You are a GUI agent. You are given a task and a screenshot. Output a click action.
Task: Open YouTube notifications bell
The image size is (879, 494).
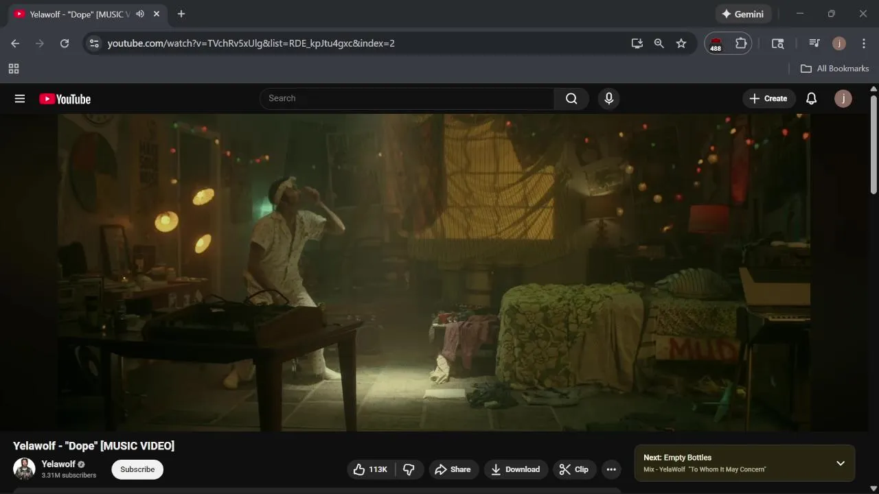click(811, 99)
